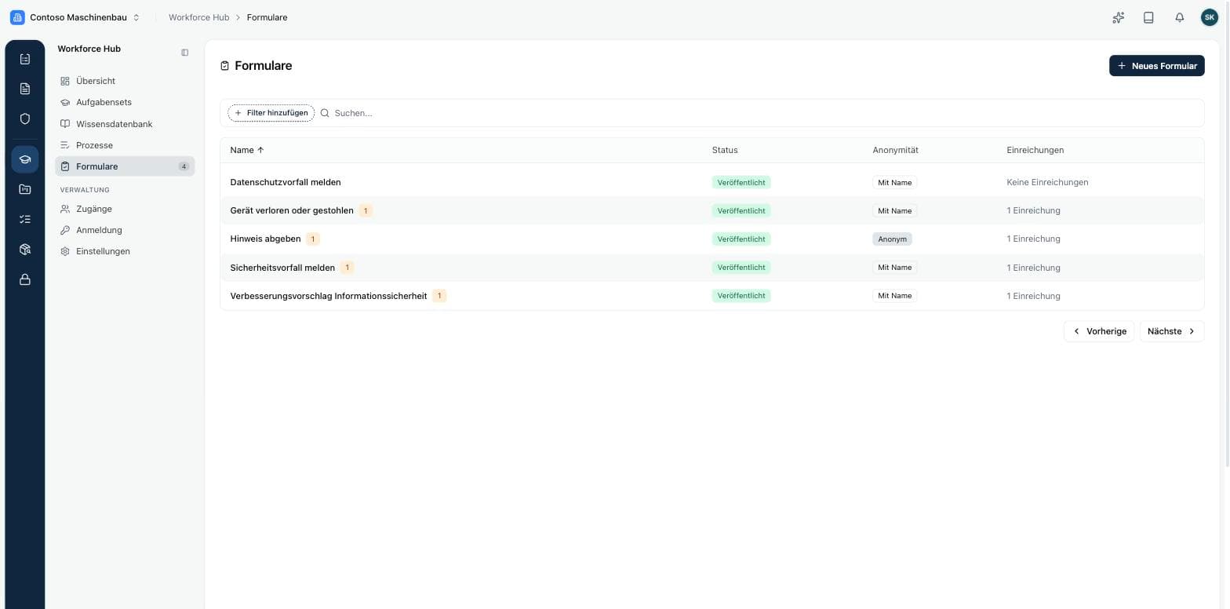
Task: Click the Workforce Hub breadcrumb link
Action: tap(199, 17)
